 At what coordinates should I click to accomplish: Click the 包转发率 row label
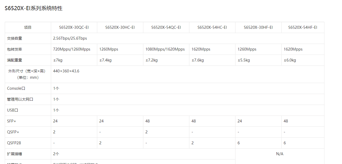(15, 49)
